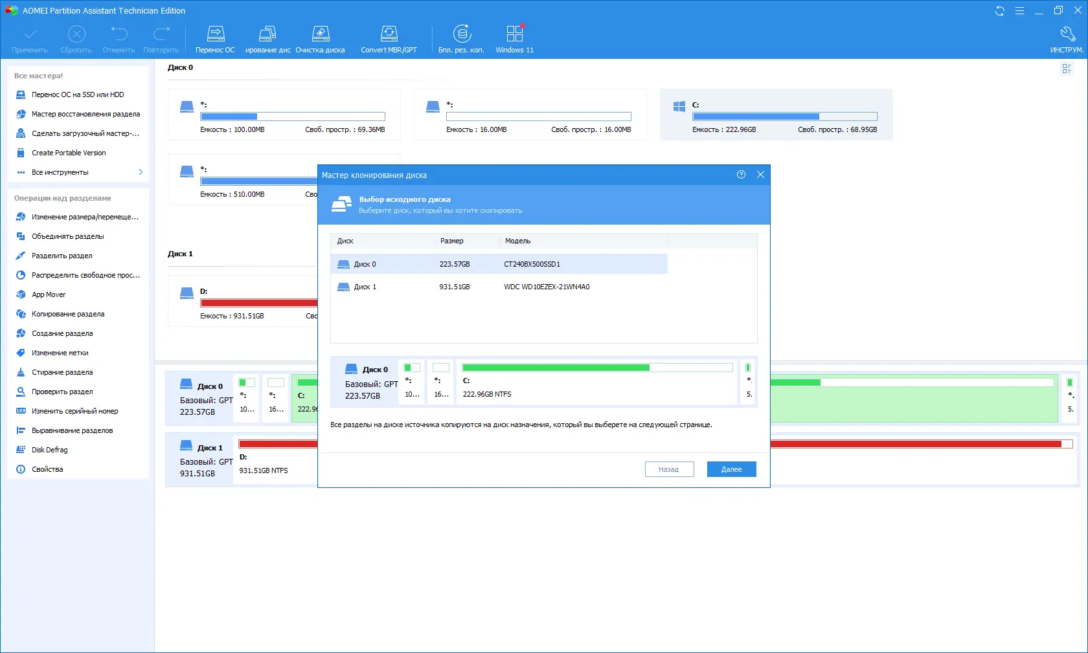
Task: Click WDC WD10EZEX-21WN4A0 model text
Action: (x=547, y=287)
